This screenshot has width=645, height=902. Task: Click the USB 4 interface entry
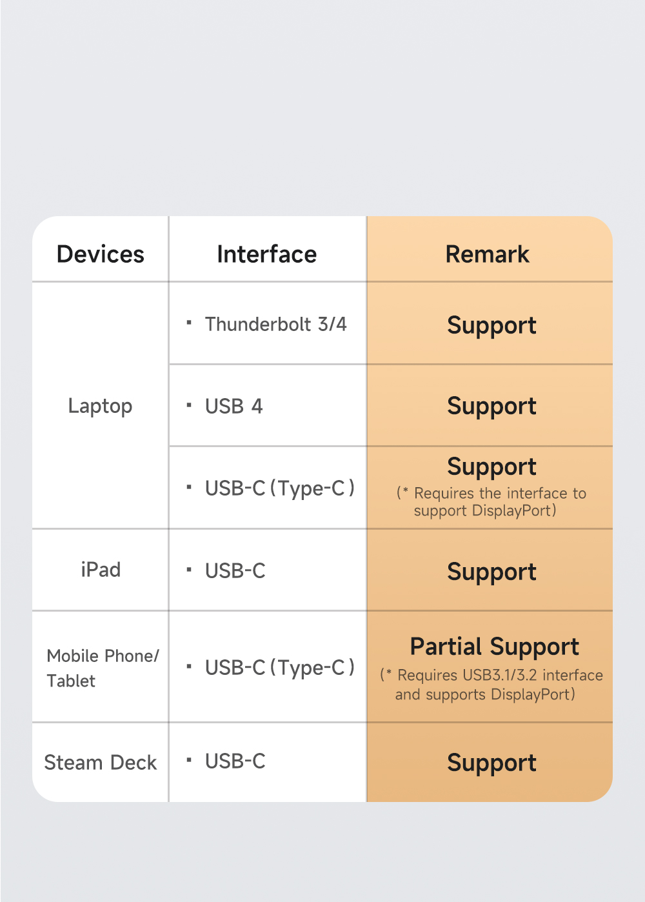point(233,406)
